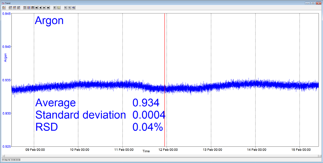Click the second magnifier zoom out icon
This screenshot has height=163, width=323.
click(69, 8)
